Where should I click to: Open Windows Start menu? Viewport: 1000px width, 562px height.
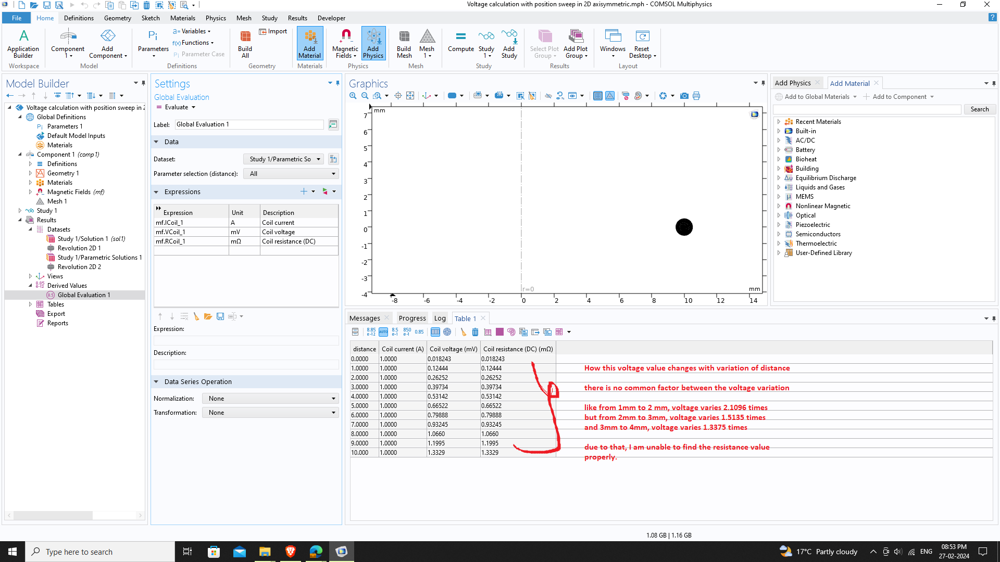tap(12, 552)
